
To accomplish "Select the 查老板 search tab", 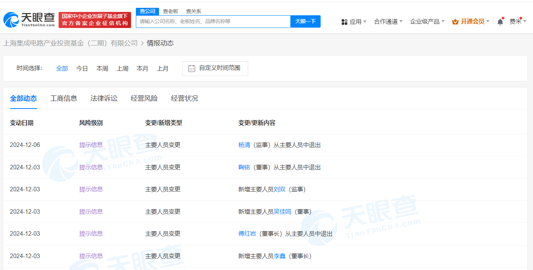I will pyautogui.click(x=171, y=11).
